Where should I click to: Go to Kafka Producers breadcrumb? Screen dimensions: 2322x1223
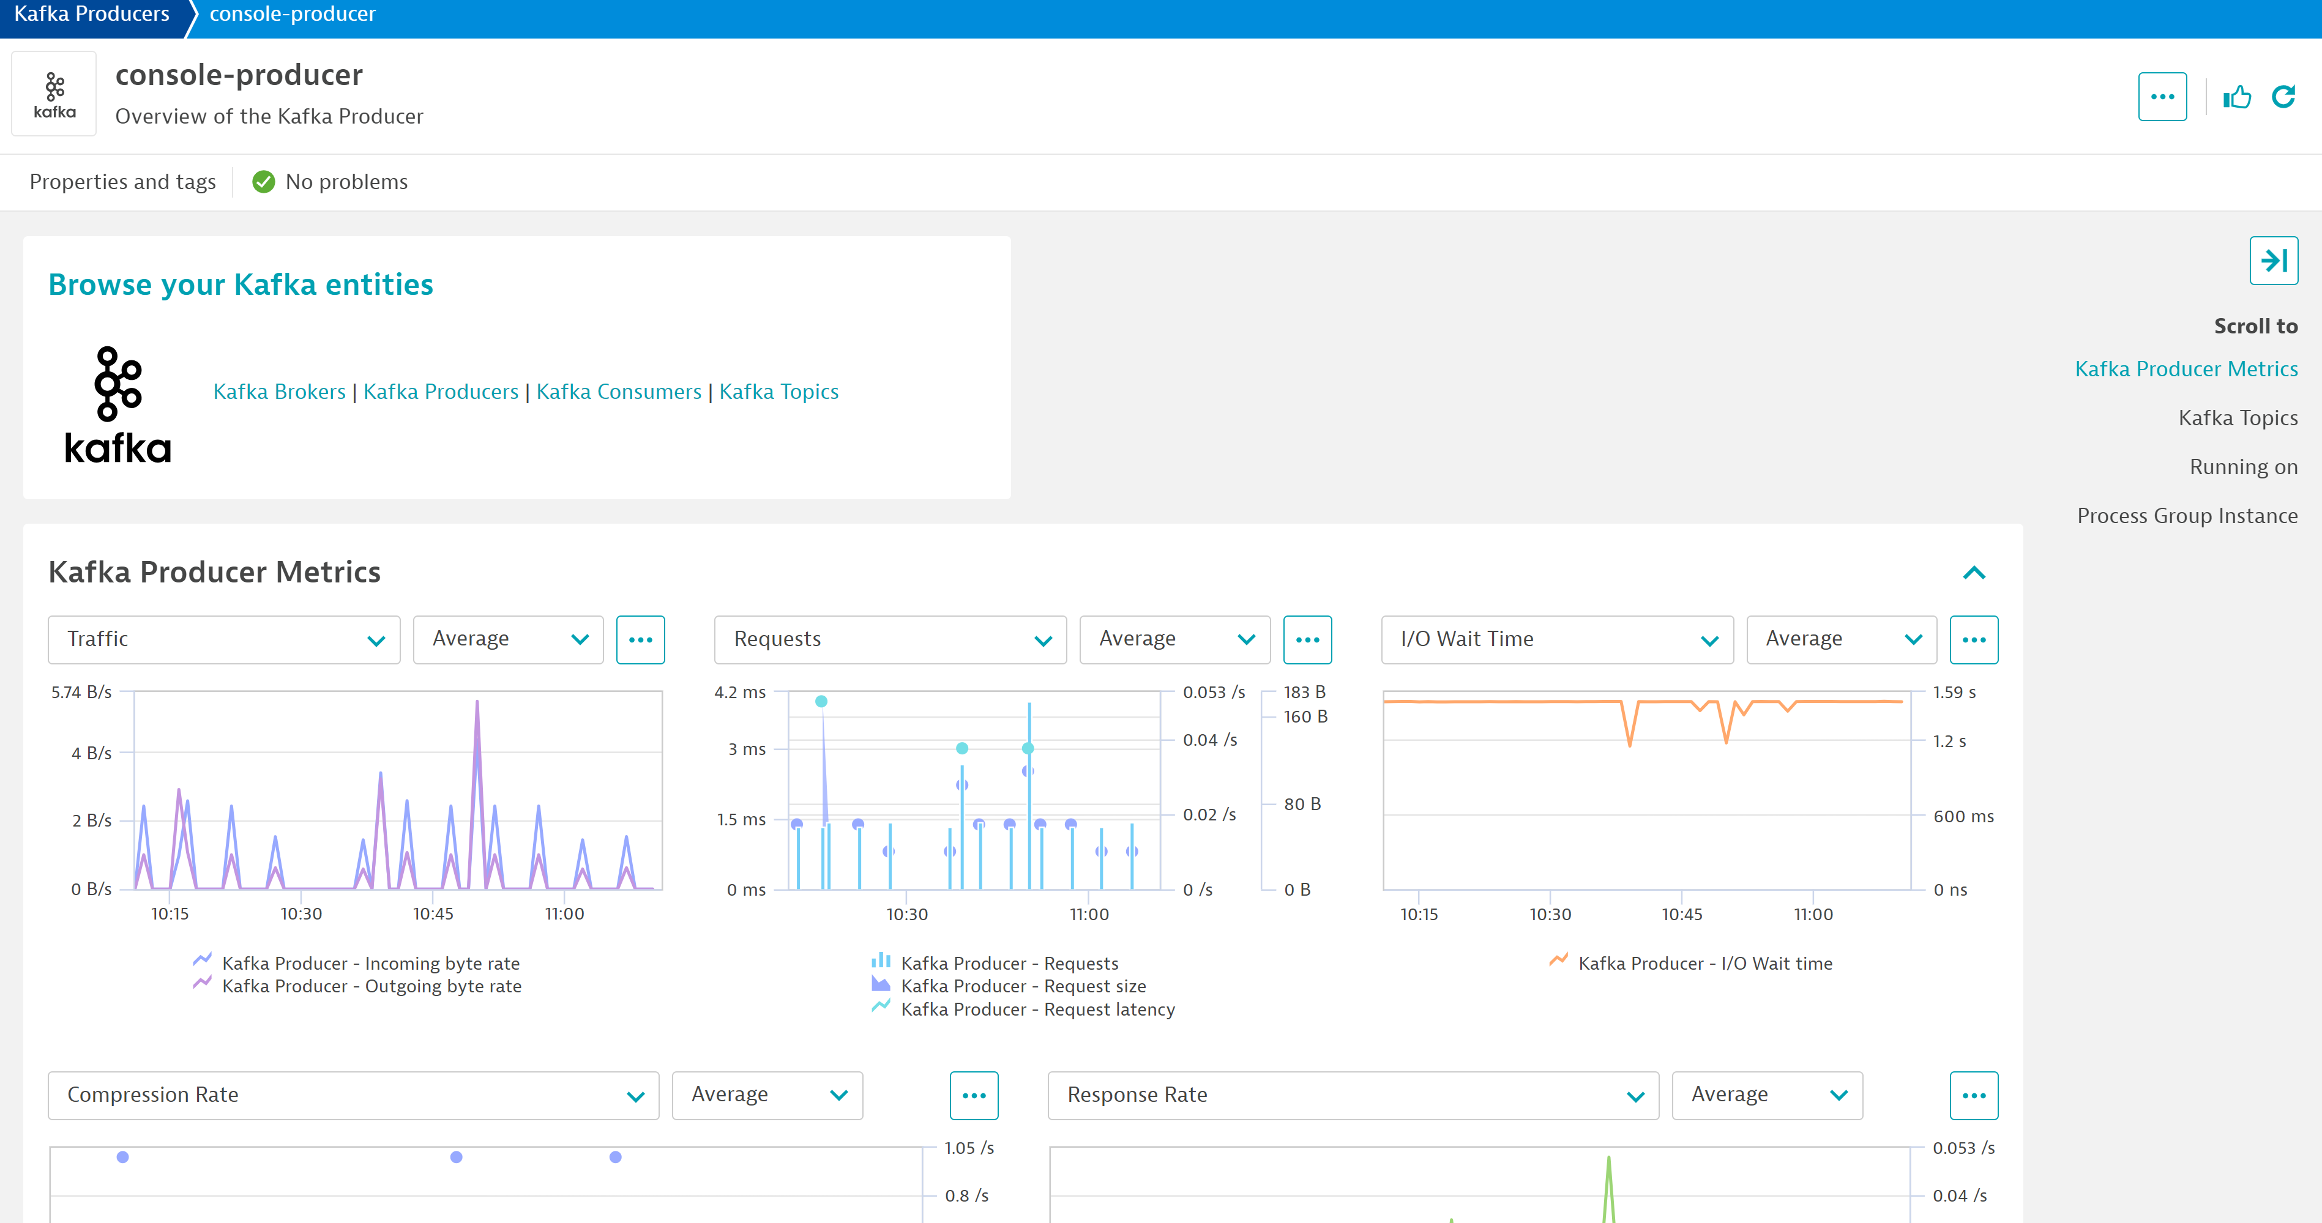point(92,15)
